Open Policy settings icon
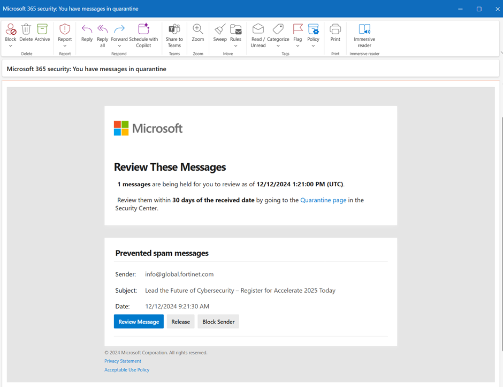 point(314,29)
